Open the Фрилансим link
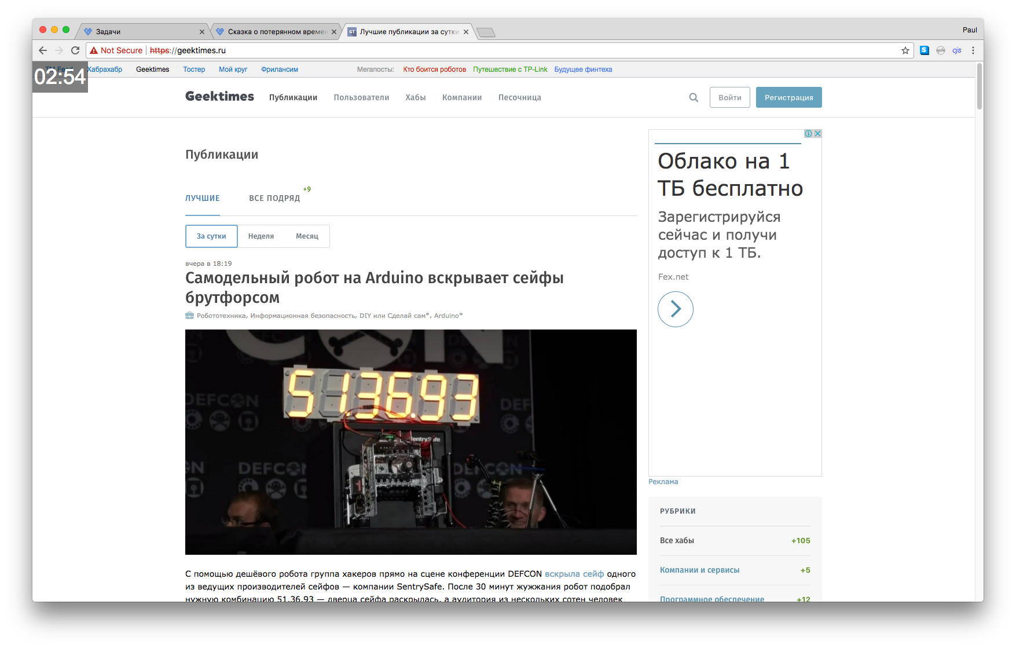Screen dimensions: 1016x648 pyautogui.click(x=280, y=69)
